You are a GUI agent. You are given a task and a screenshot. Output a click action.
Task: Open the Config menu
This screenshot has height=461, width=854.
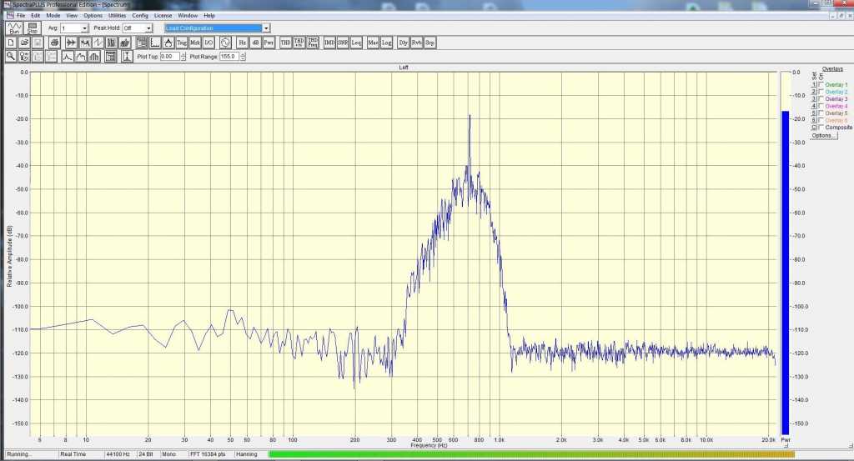[x=140, y=15]
